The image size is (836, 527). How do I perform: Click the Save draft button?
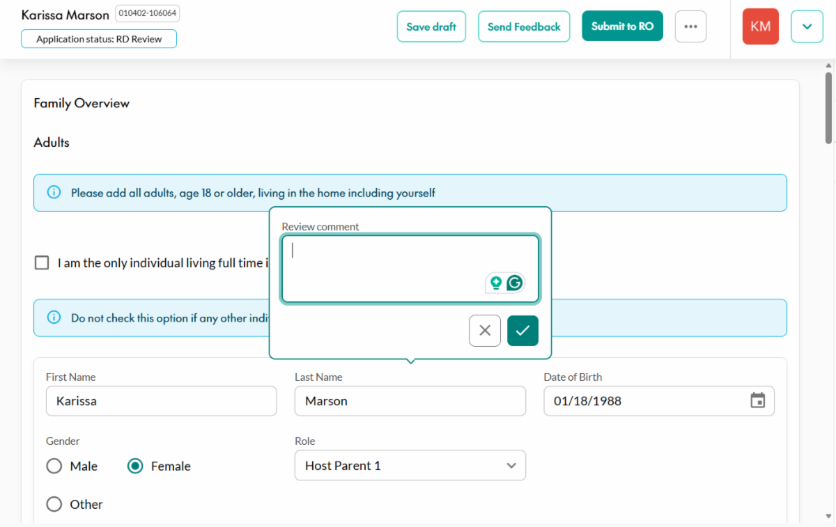tap(431, 26)
